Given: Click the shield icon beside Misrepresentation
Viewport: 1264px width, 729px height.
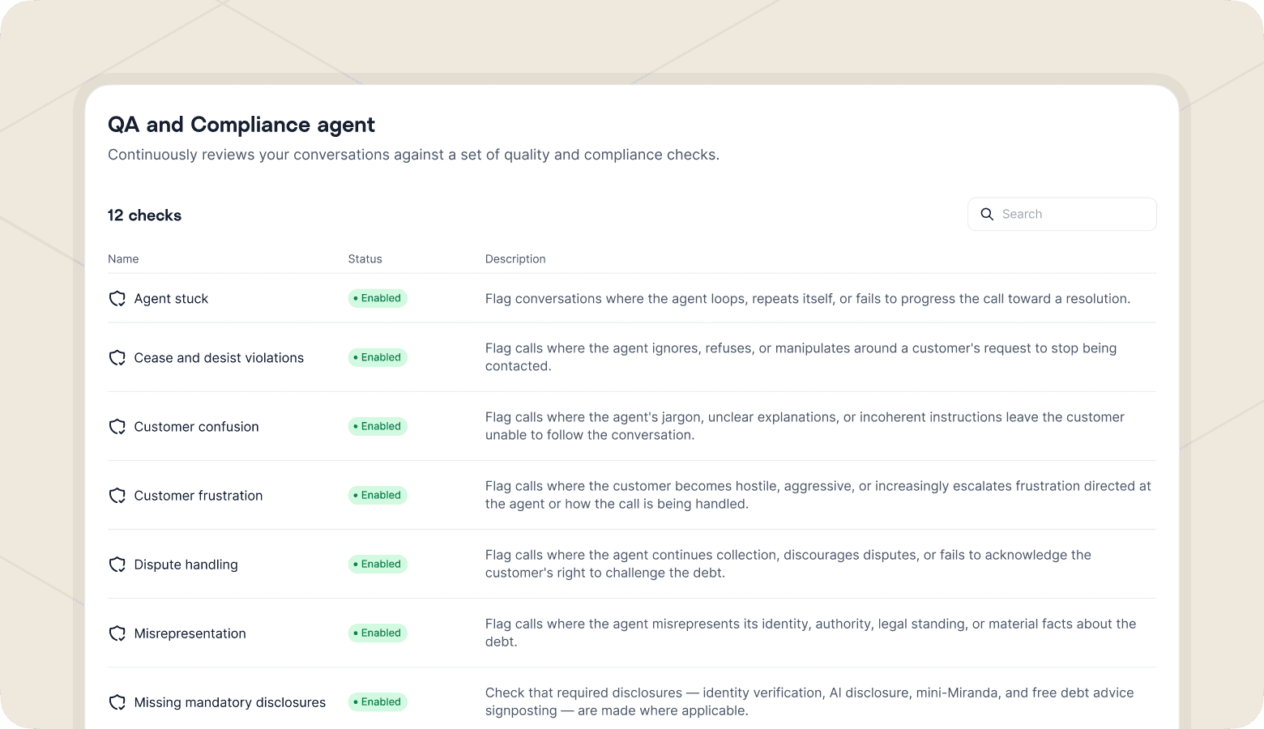Looking at the screenshot, I should (117, 633).
